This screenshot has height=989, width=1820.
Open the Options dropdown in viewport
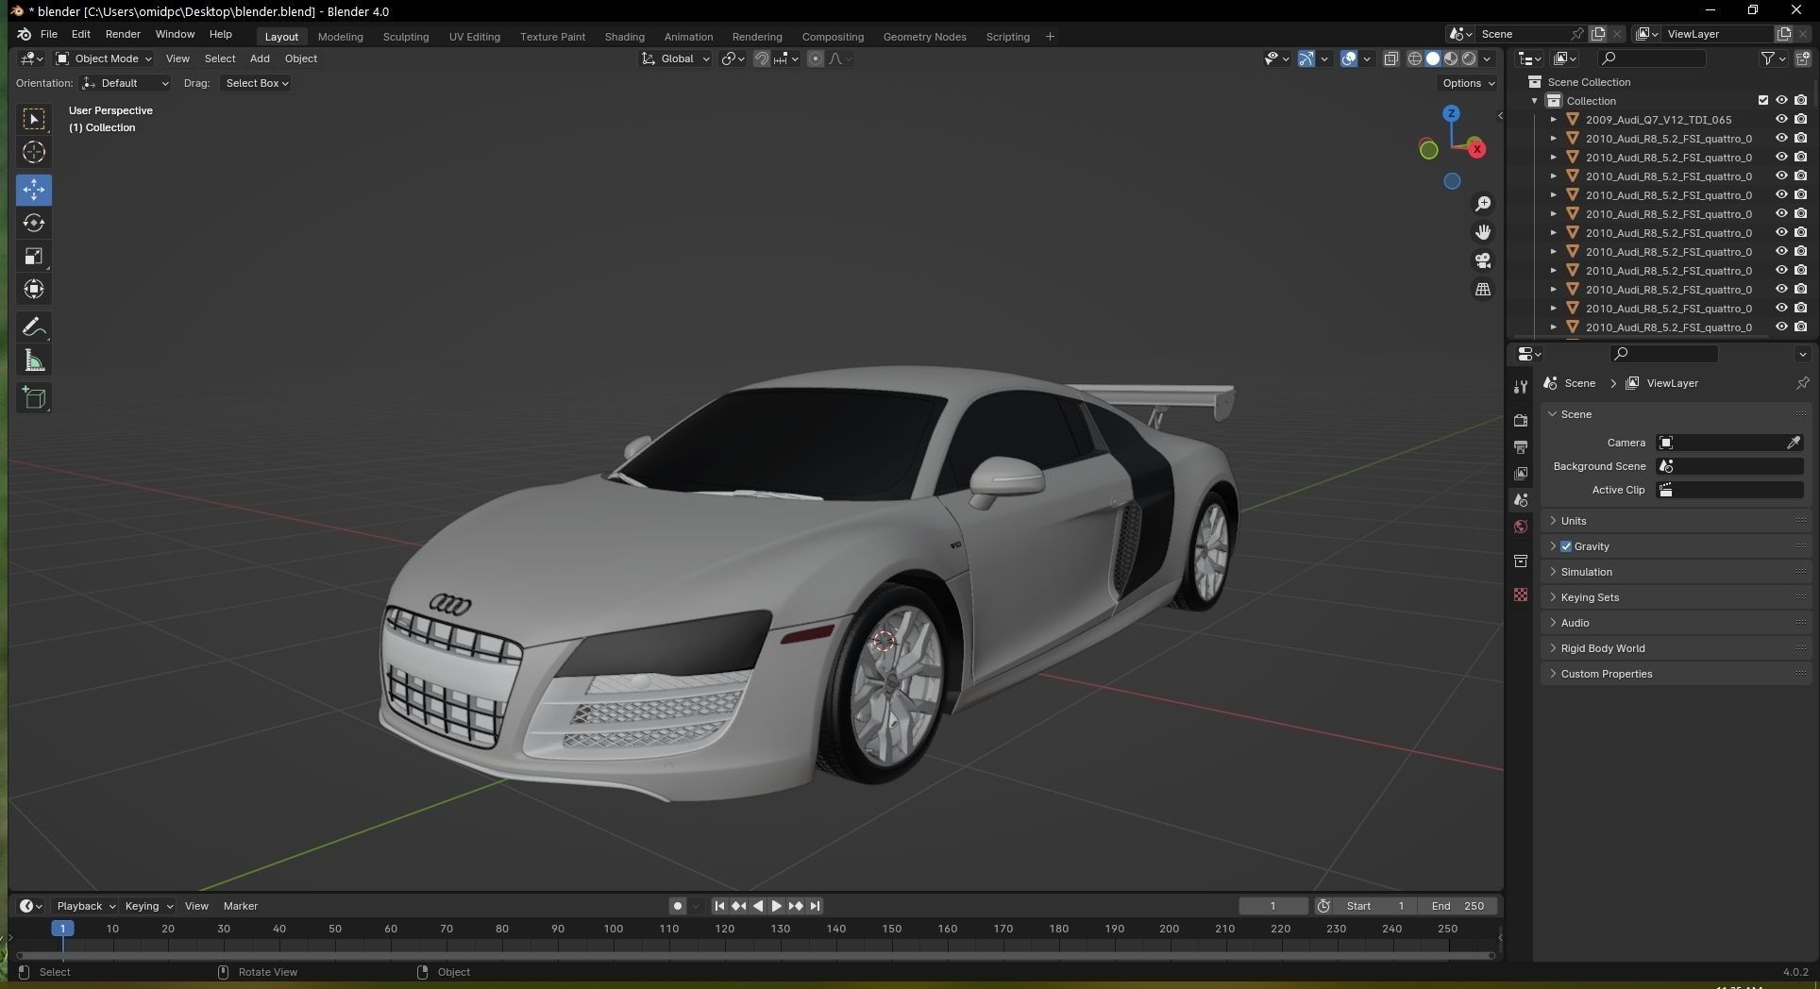(x=1468, y=83)
